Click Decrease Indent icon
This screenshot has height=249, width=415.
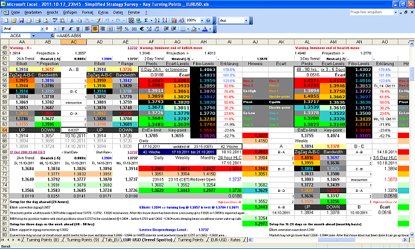(166, 29)
